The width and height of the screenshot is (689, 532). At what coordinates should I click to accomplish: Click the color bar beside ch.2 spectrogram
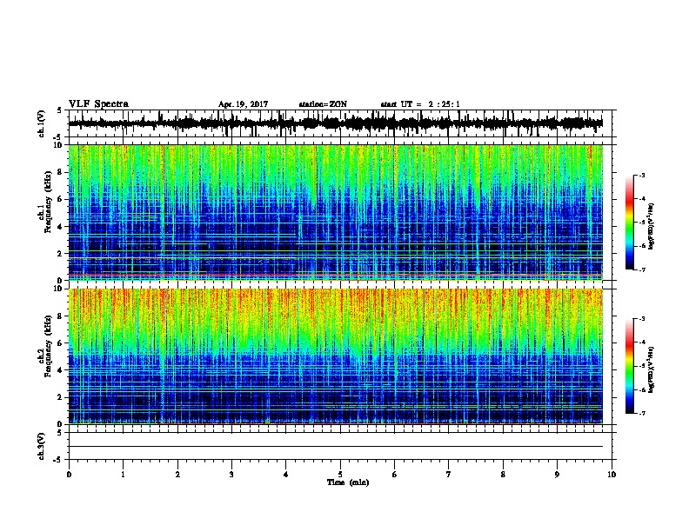pyautogui.click(x=630, y=366)
